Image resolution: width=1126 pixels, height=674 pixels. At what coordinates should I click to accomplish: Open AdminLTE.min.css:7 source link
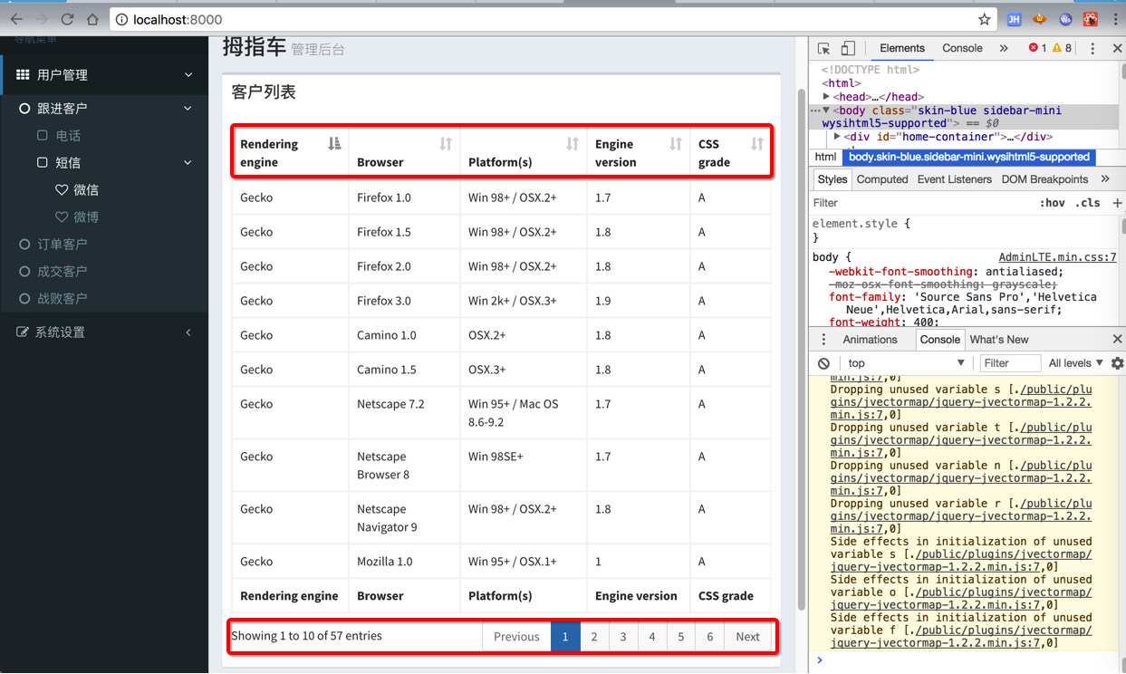1058,257
